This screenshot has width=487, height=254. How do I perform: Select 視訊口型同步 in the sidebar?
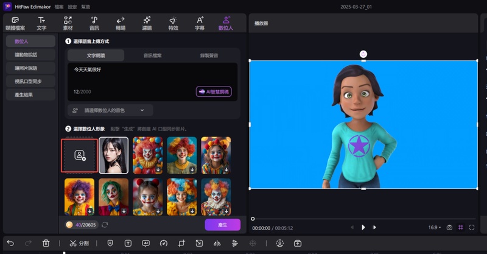[x=30, y=82]
